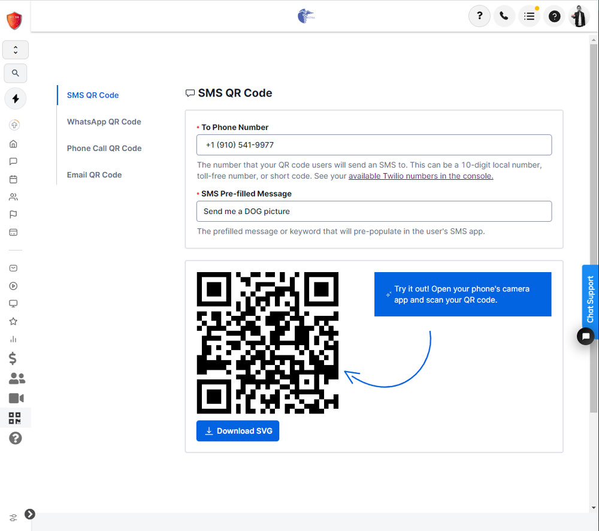Click the To Phone Number input field
The image size is (599, 531).
click(374, 145)
